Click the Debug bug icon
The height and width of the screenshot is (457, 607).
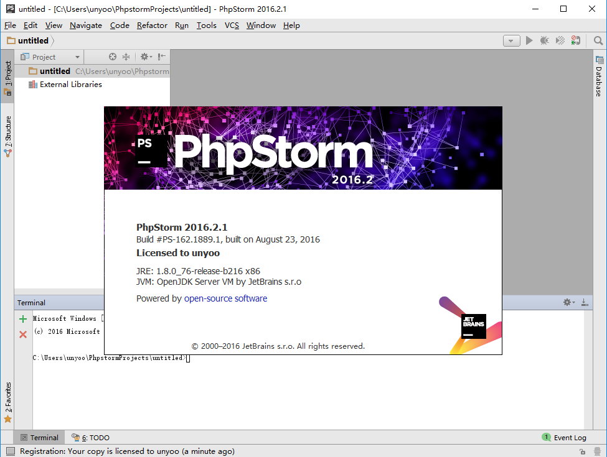point(544,40)
